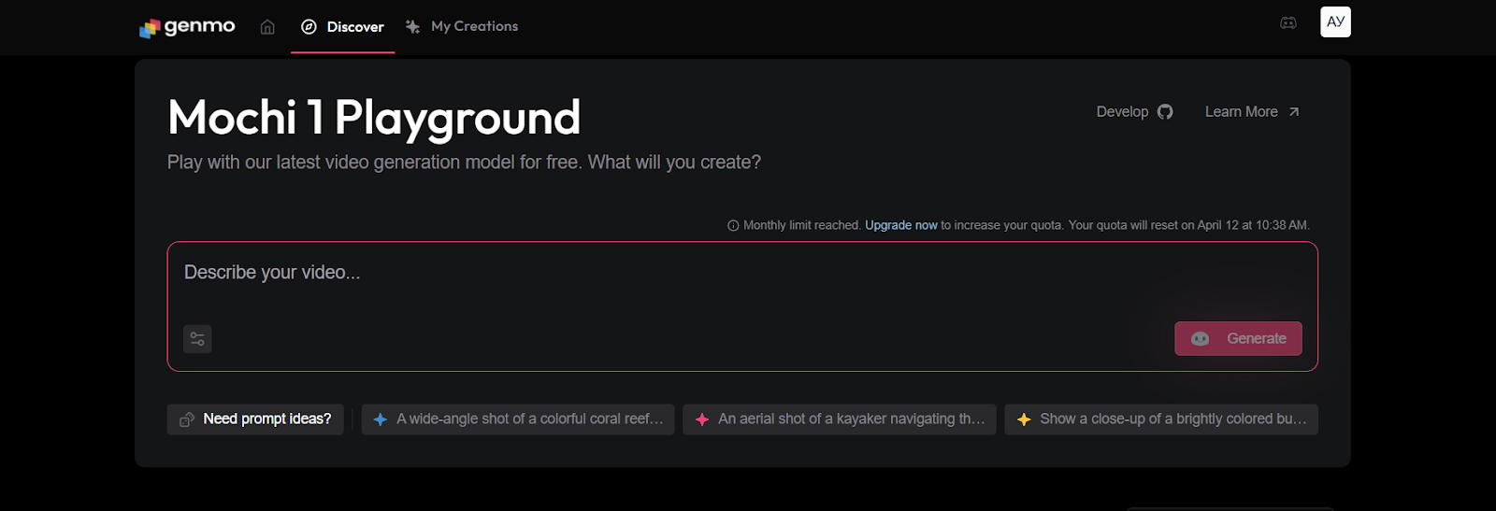Viewport: 1496px width, 511px height.
Task: Click the 'Monthly limit reached' text
Action: (x=801, y=225)
